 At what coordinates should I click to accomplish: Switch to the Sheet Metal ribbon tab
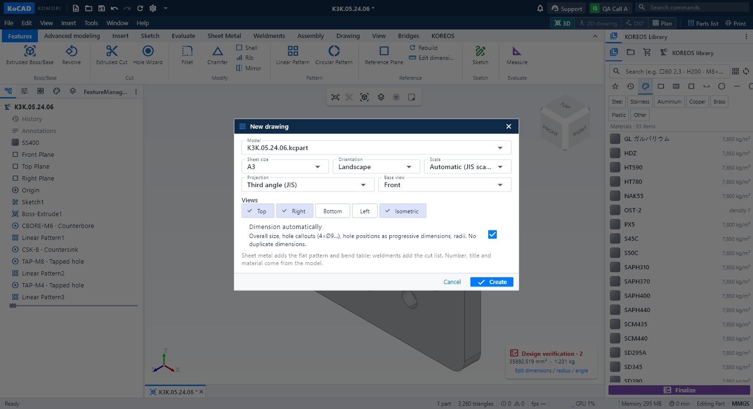coord(224,36)
